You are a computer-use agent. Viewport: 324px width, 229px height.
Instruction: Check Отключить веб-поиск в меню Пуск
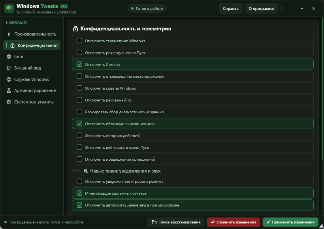79,147
